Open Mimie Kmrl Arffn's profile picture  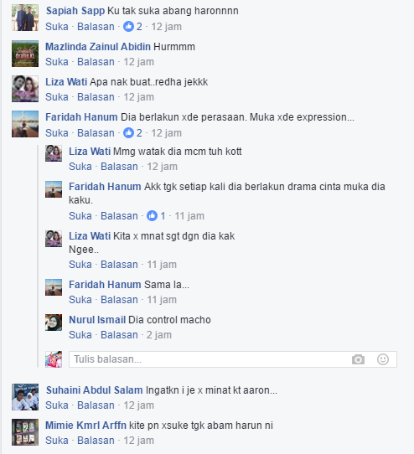pos(25,432)
